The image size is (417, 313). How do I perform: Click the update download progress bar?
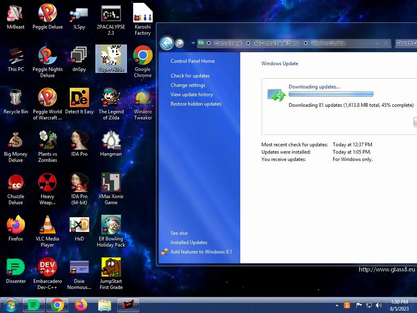coord(331,94)
